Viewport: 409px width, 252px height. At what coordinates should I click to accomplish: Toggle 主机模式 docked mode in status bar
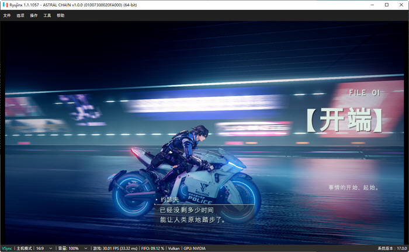pyautogui.click(x=25, y=249)
